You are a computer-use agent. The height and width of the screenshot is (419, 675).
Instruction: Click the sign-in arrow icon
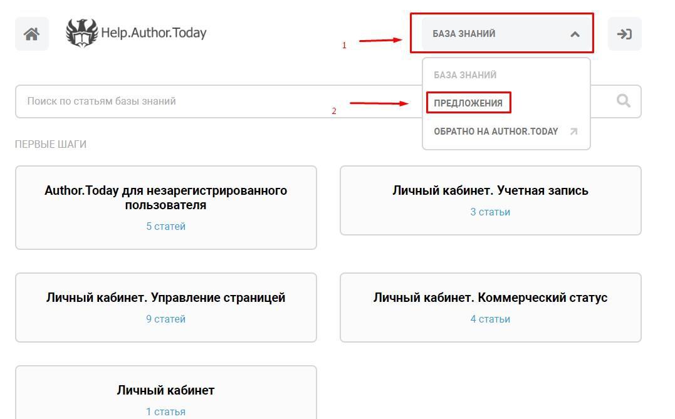[x=624, y=34]
